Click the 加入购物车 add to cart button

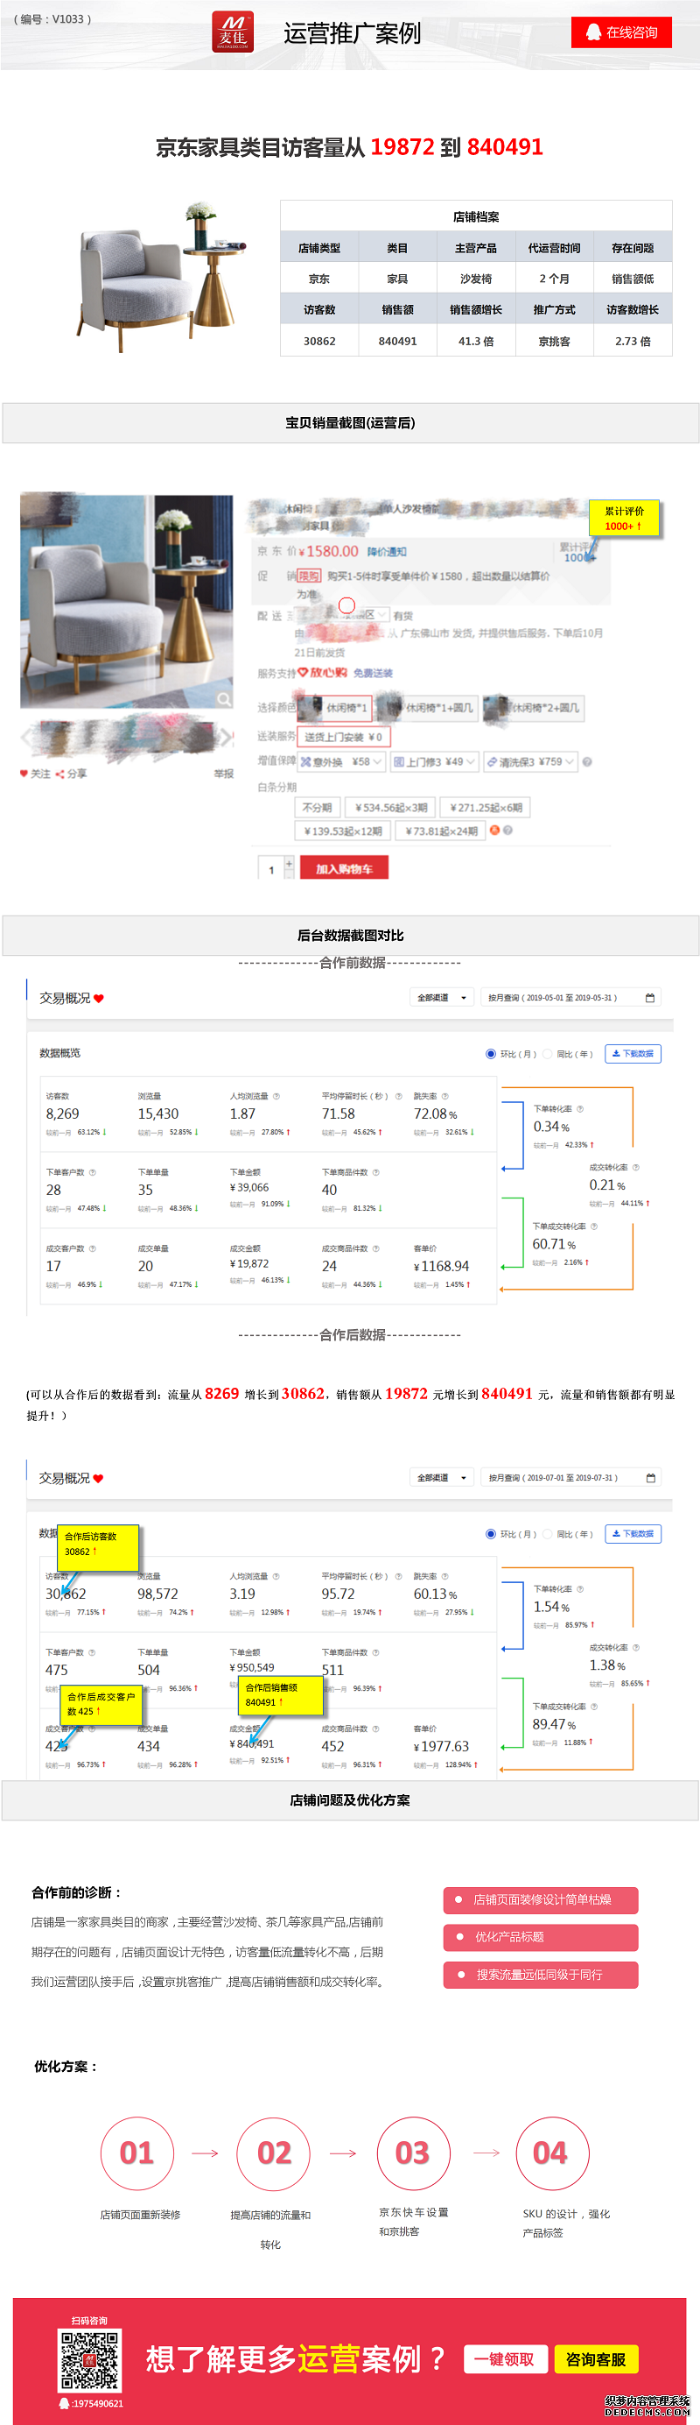[x=344, y=869]
